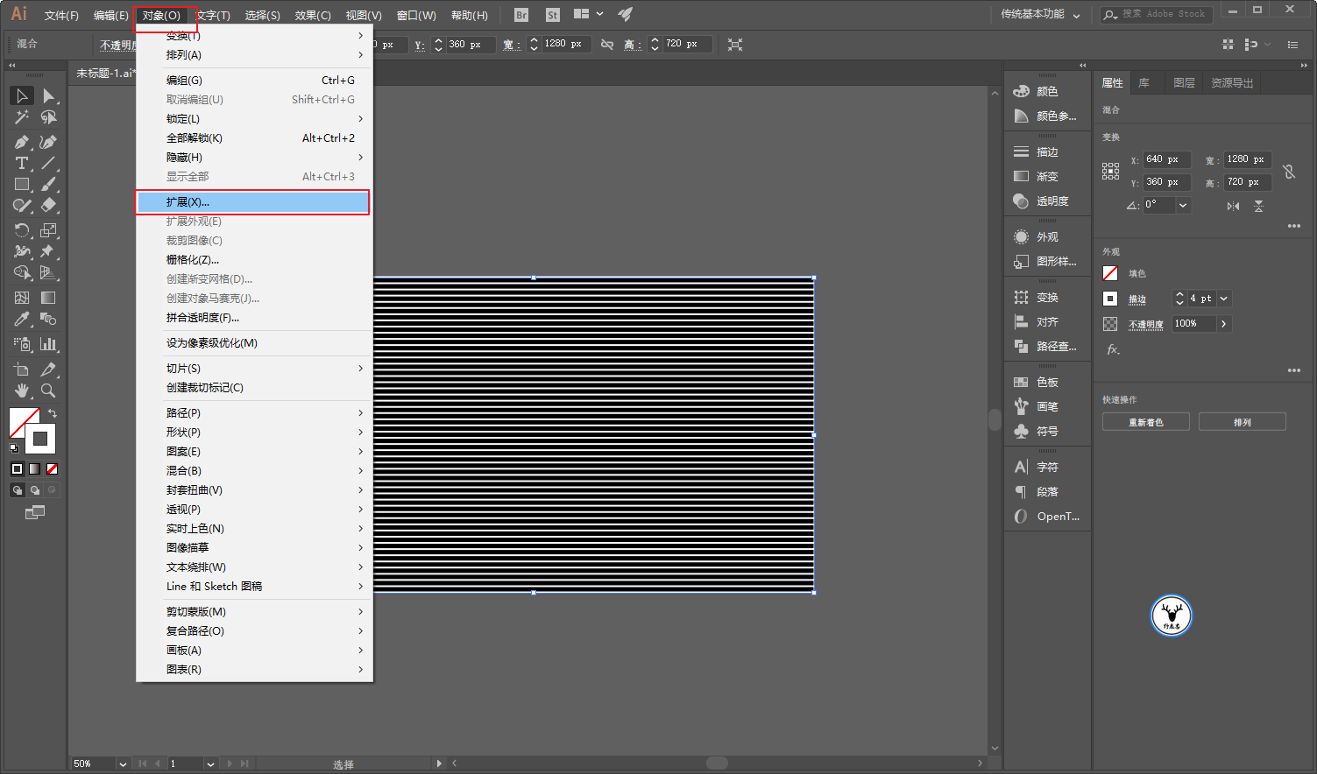Select the Shape Builder tool

coord(22,273)
